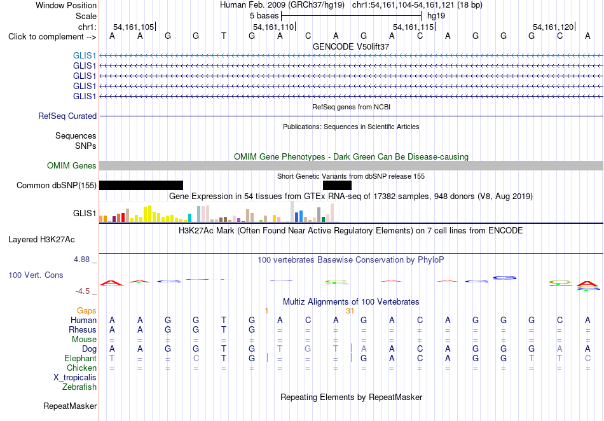
Task: Click the -4.5 PhyloP lower scale value
Action: (x=83, y=291)
